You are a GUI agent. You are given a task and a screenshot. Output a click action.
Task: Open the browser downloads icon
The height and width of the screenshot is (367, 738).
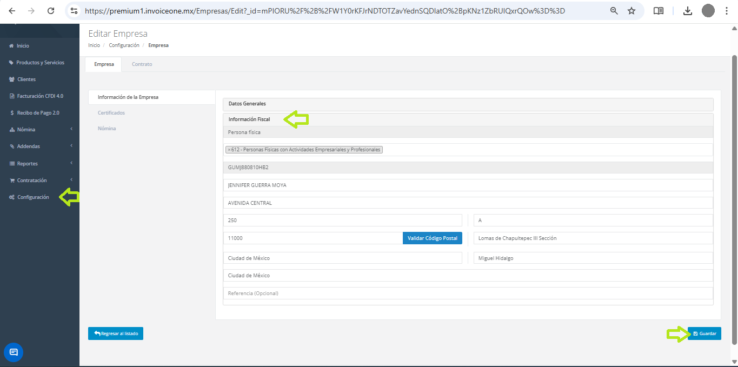(688, 11)
